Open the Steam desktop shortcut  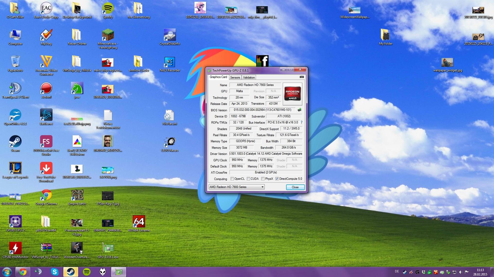[15, 144]
